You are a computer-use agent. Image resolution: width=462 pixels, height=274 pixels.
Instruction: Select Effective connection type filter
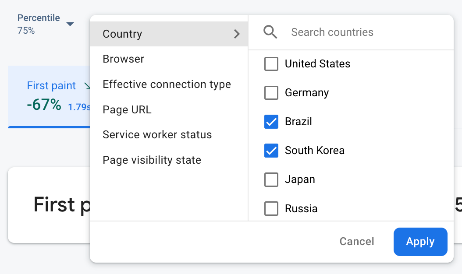167,84
